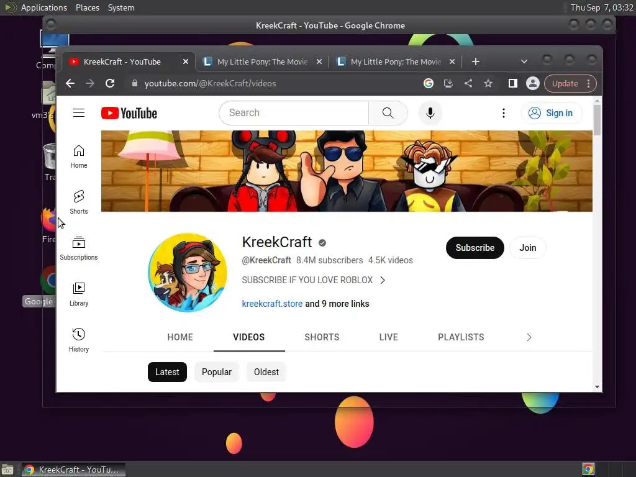636x477 pixels.
Task: Reload the page
Action: (110, 83)
